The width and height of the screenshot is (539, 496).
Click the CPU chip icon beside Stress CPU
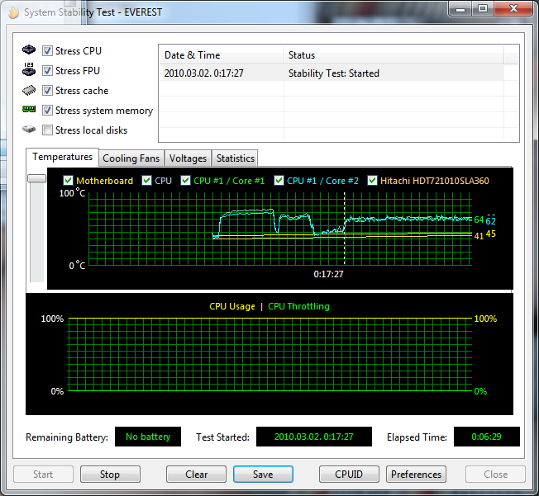coord(29,50)
